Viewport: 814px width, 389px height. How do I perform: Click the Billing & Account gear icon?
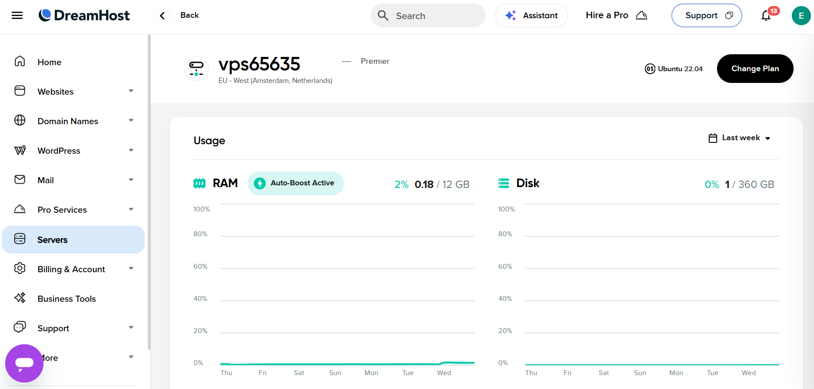20,268
